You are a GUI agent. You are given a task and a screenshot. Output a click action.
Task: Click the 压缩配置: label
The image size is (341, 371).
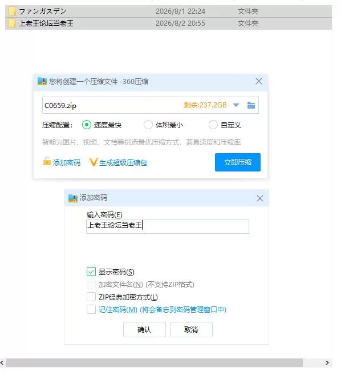pos(57,125)
